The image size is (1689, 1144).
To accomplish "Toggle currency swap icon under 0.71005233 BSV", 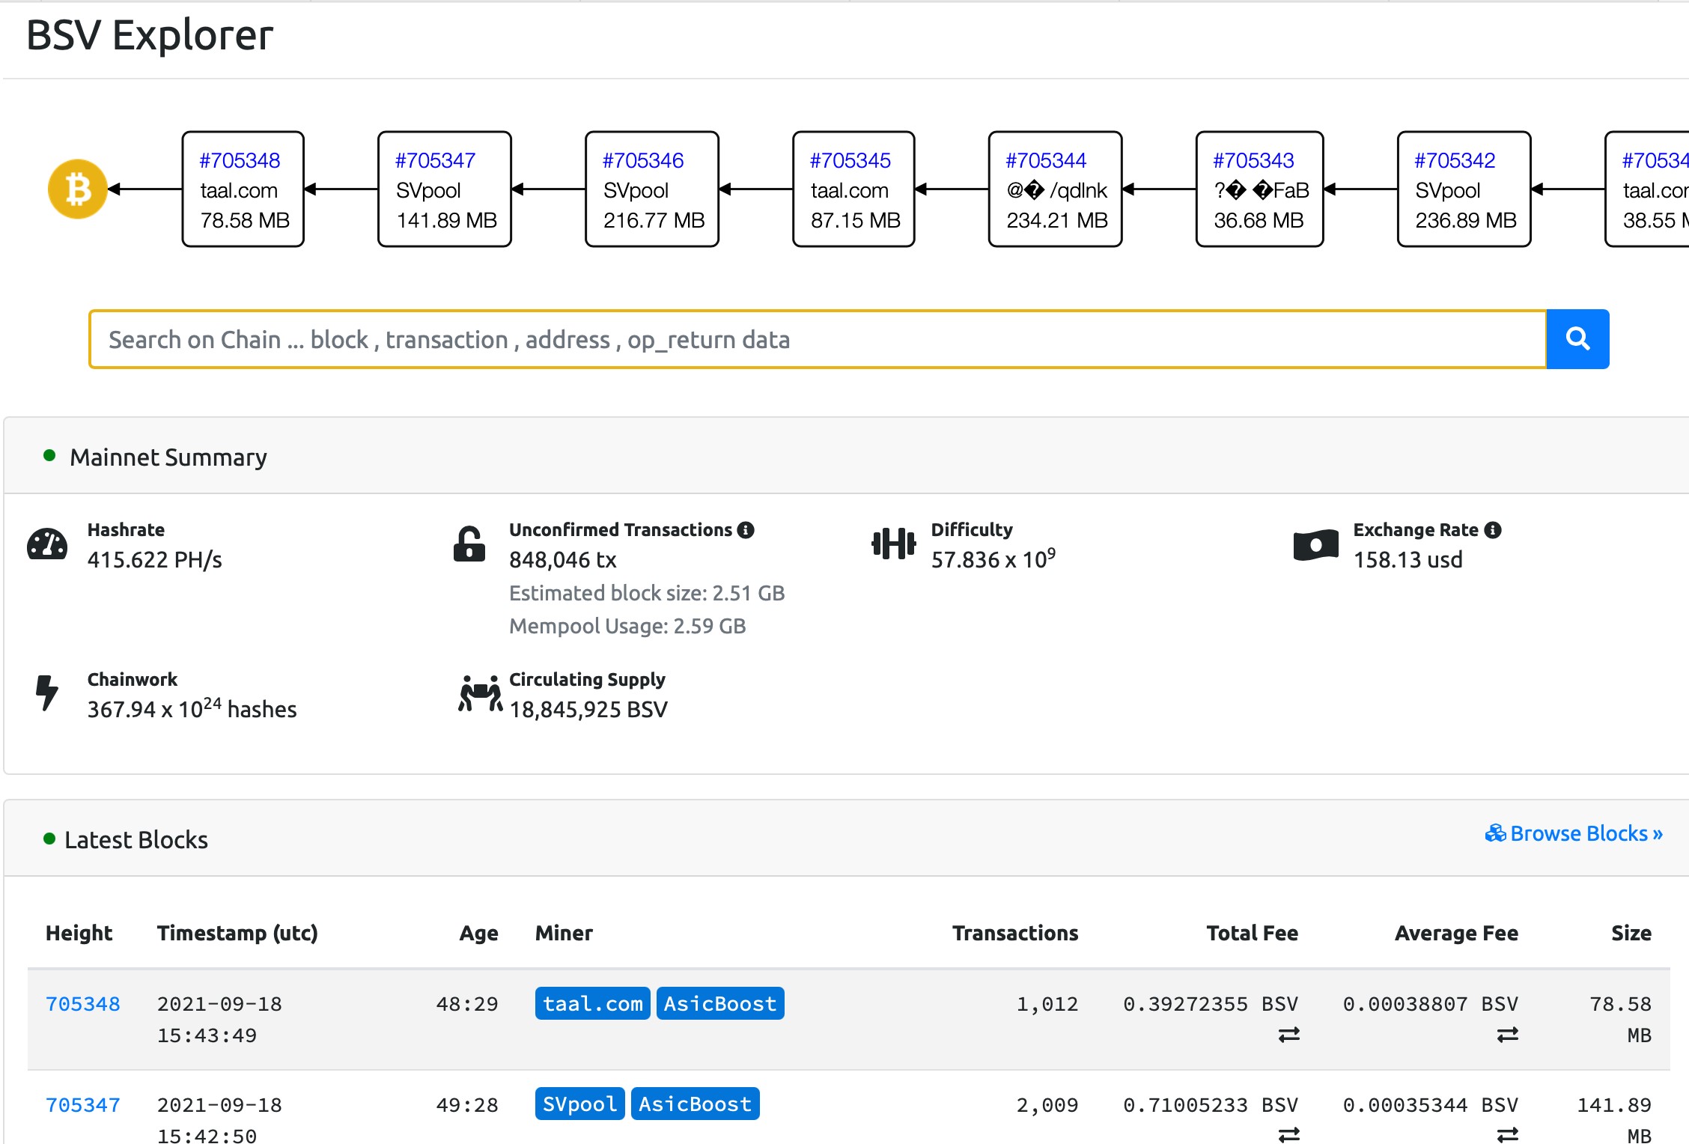I will tap(1288, 1135).
